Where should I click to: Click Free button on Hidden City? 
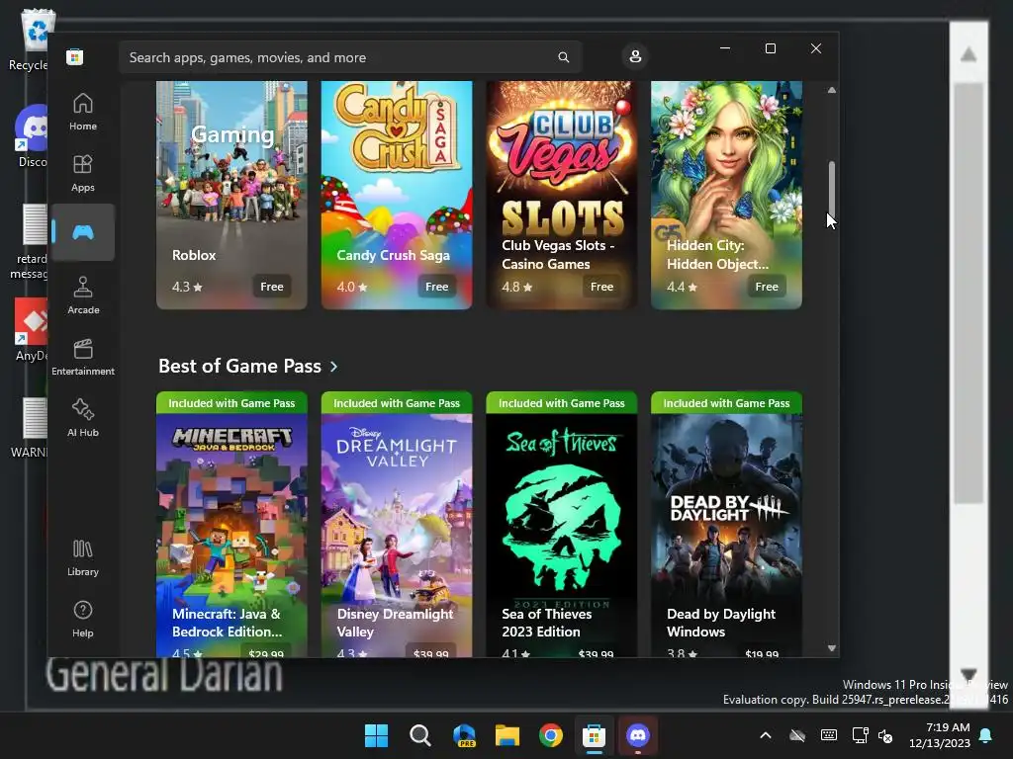pos(767,287)
